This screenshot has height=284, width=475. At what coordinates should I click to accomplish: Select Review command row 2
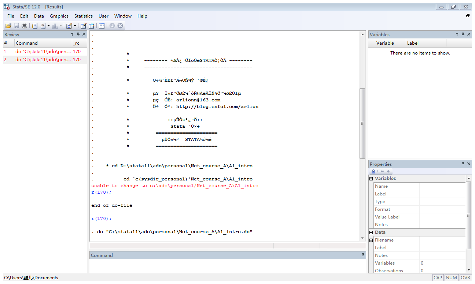(45, 60)
